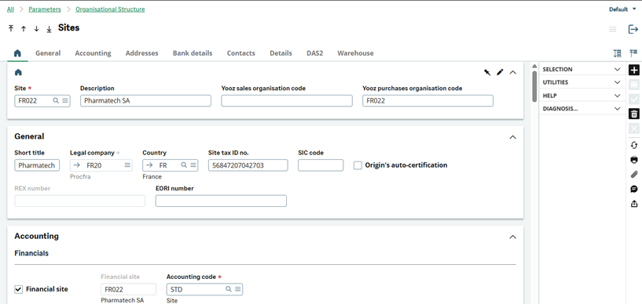Click the New plus icon

pyautogui.click(x=634, y=70)
